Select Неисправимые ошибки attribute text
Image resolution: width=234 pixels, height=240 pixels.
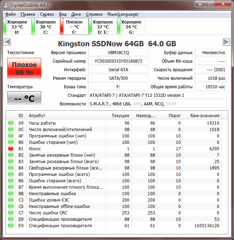point(52,194)
